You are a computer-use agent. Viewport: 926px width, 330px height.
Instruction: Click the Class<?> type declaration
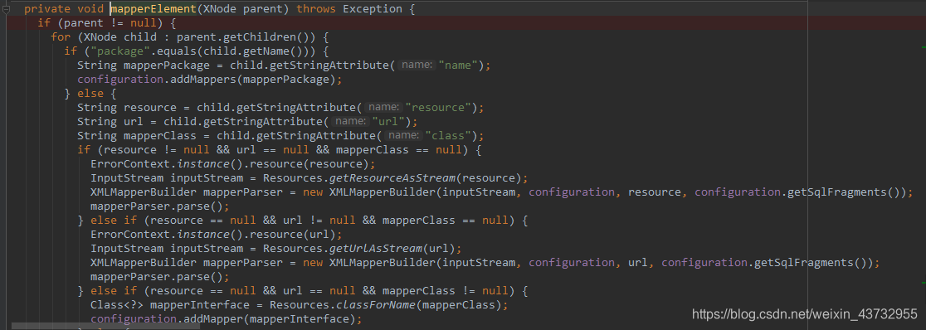pyautogui.click(x=117, y=305)
